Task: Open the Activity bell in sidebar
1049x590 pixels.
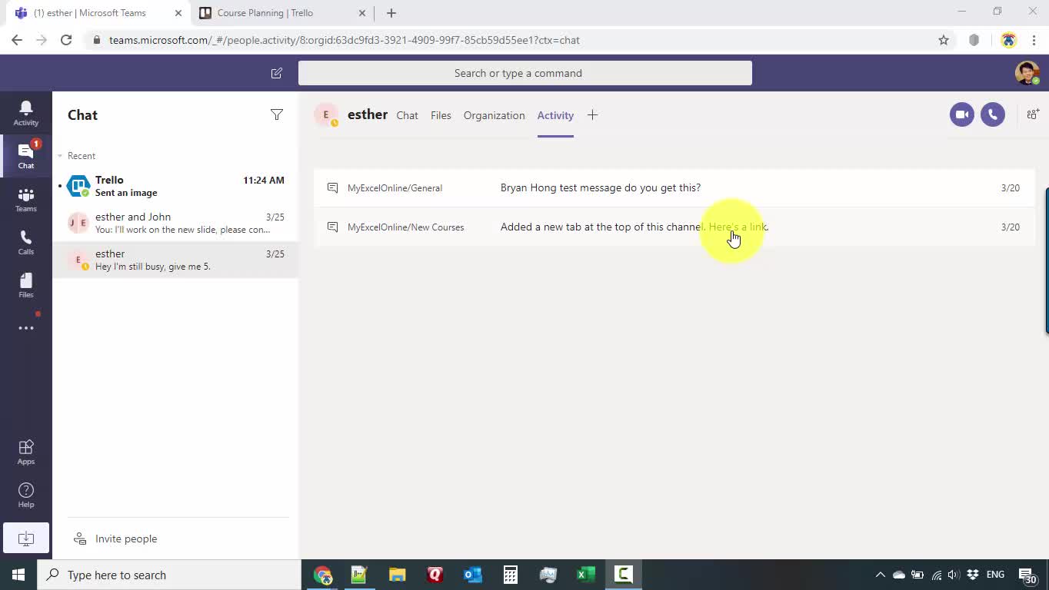Action: pyautogui.click(x=25, y=112)
